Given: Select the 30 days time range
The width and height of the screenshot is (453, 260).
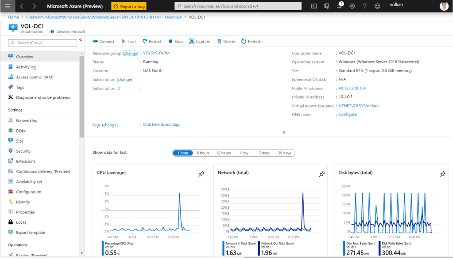Looking at the screenshot, I should tap(284, 153).
